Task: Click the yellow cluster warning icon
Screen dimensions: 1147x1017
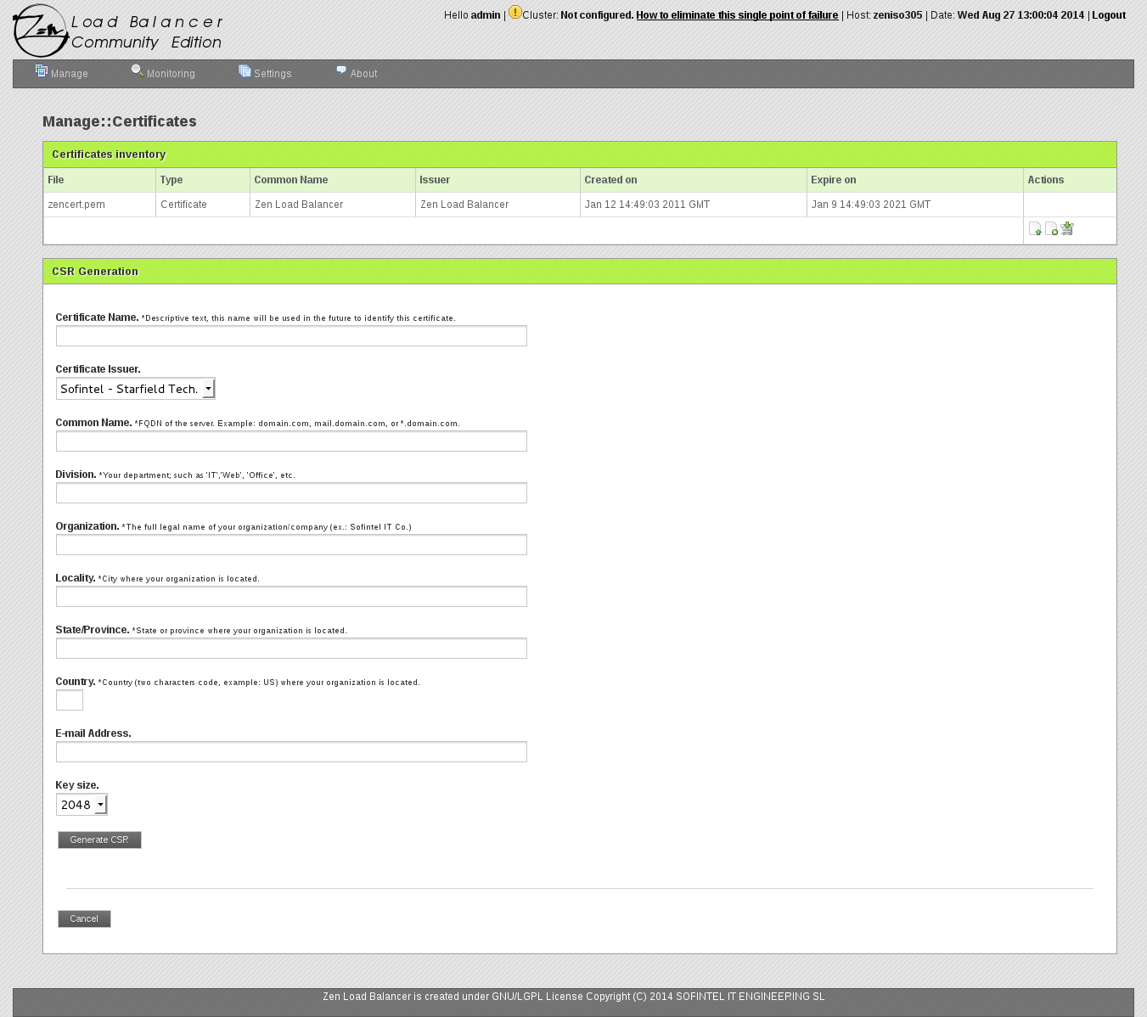Action: tap(515, 13)
